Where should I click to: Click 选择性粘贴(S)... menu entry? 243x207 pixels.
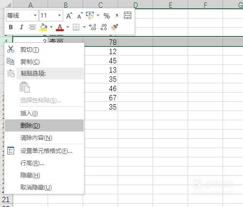coord(44,100)
